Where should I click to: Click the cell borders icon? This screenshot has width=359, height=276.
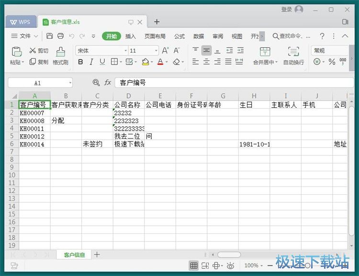point(114,62)
